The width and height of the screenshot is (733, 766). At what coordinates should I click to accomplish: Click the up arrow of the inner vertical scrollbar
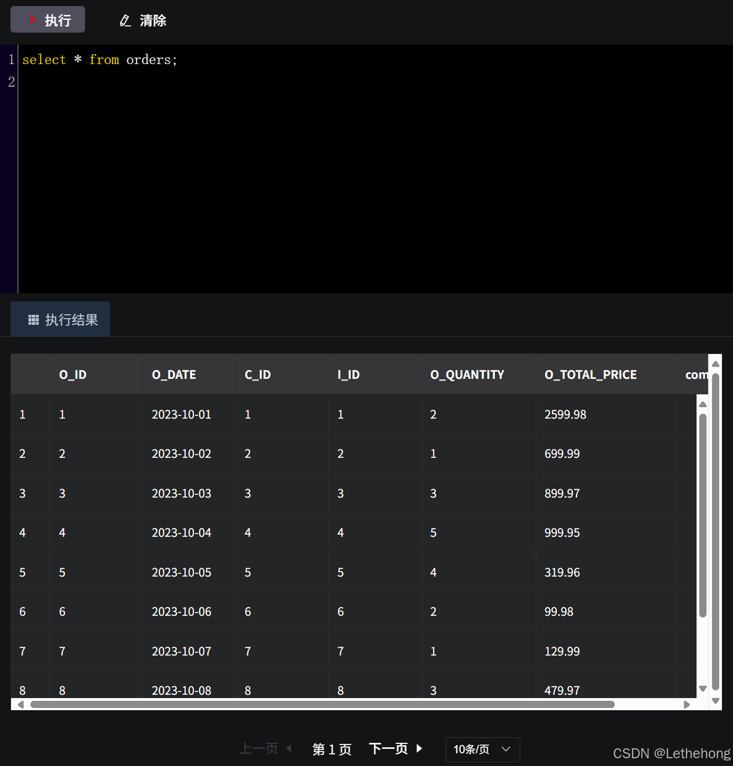[703, 404]
